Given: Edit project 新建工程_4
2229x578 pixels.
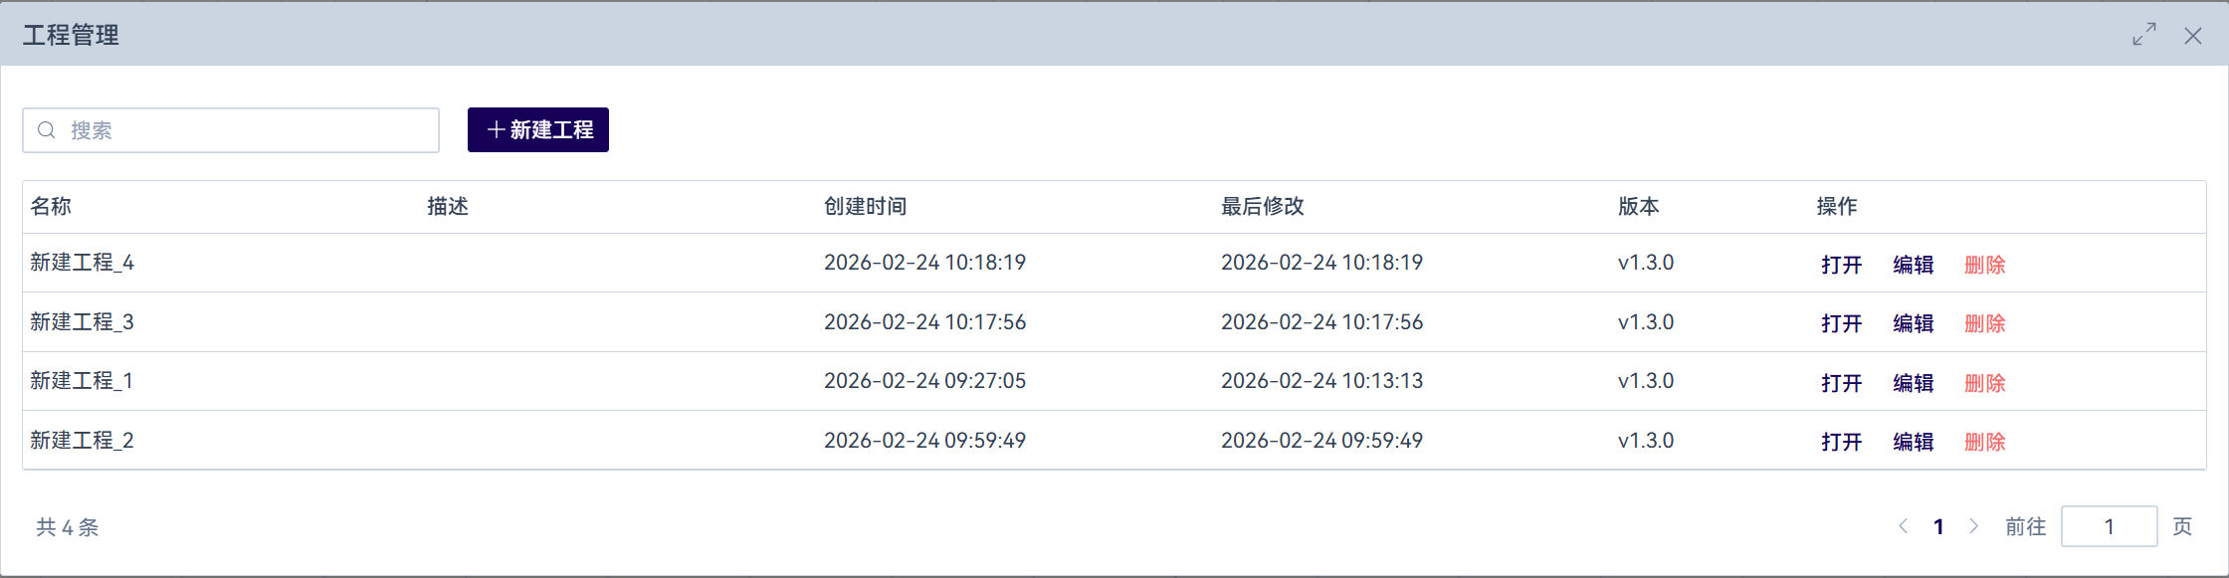Looking at the screenshot, I should pos(1913,265).
